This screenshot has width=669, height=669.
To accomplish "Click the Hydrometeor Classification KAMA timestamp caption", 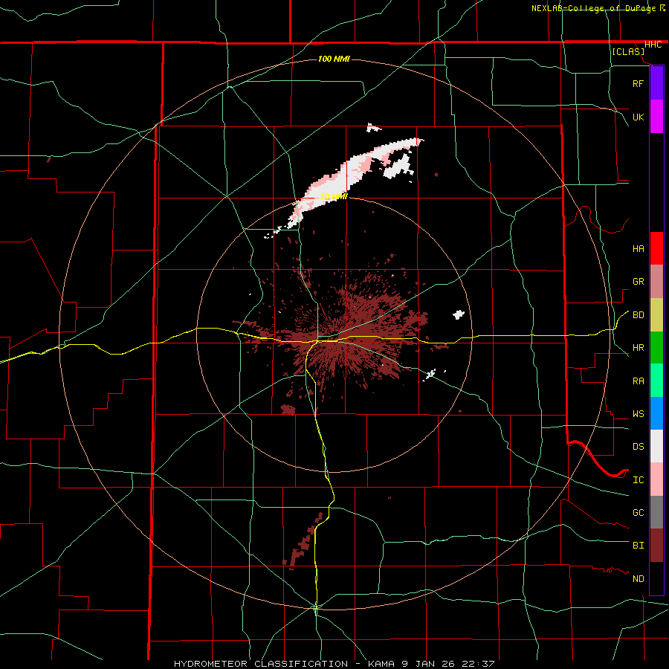I will tap(334, 664).
